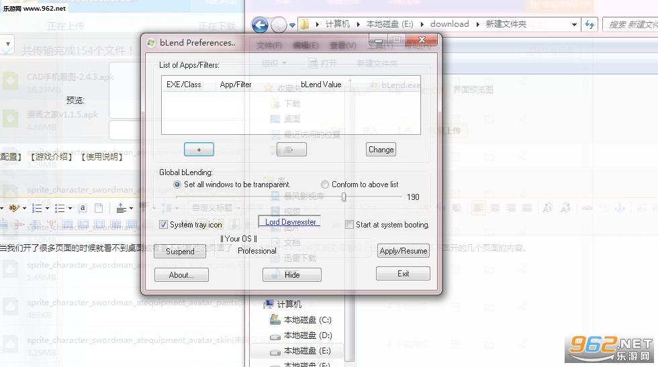Open the numbered list dropdown arrow
658x367 pixels.
47,208
